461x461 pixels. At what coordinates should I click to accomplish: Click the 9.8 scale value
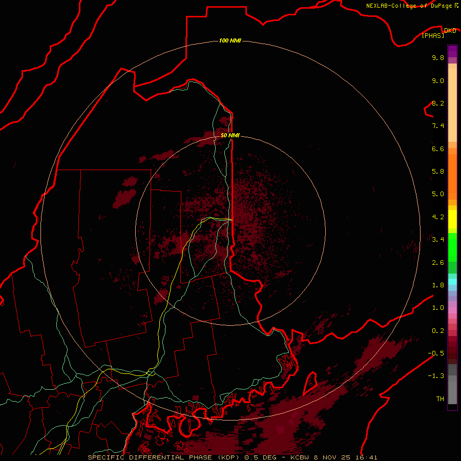pos(438,57)
